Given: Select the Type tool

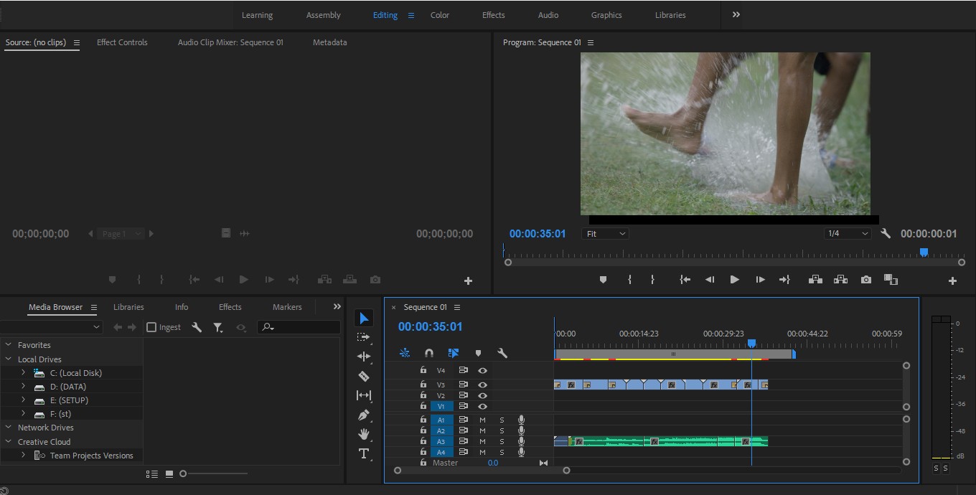Looking at the screenshot, I should tap(364, 453).
